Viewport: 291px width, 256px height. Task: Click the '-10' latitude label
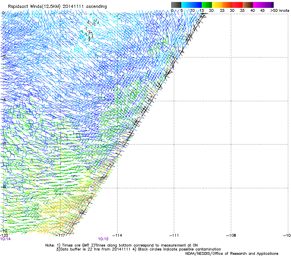4,231
